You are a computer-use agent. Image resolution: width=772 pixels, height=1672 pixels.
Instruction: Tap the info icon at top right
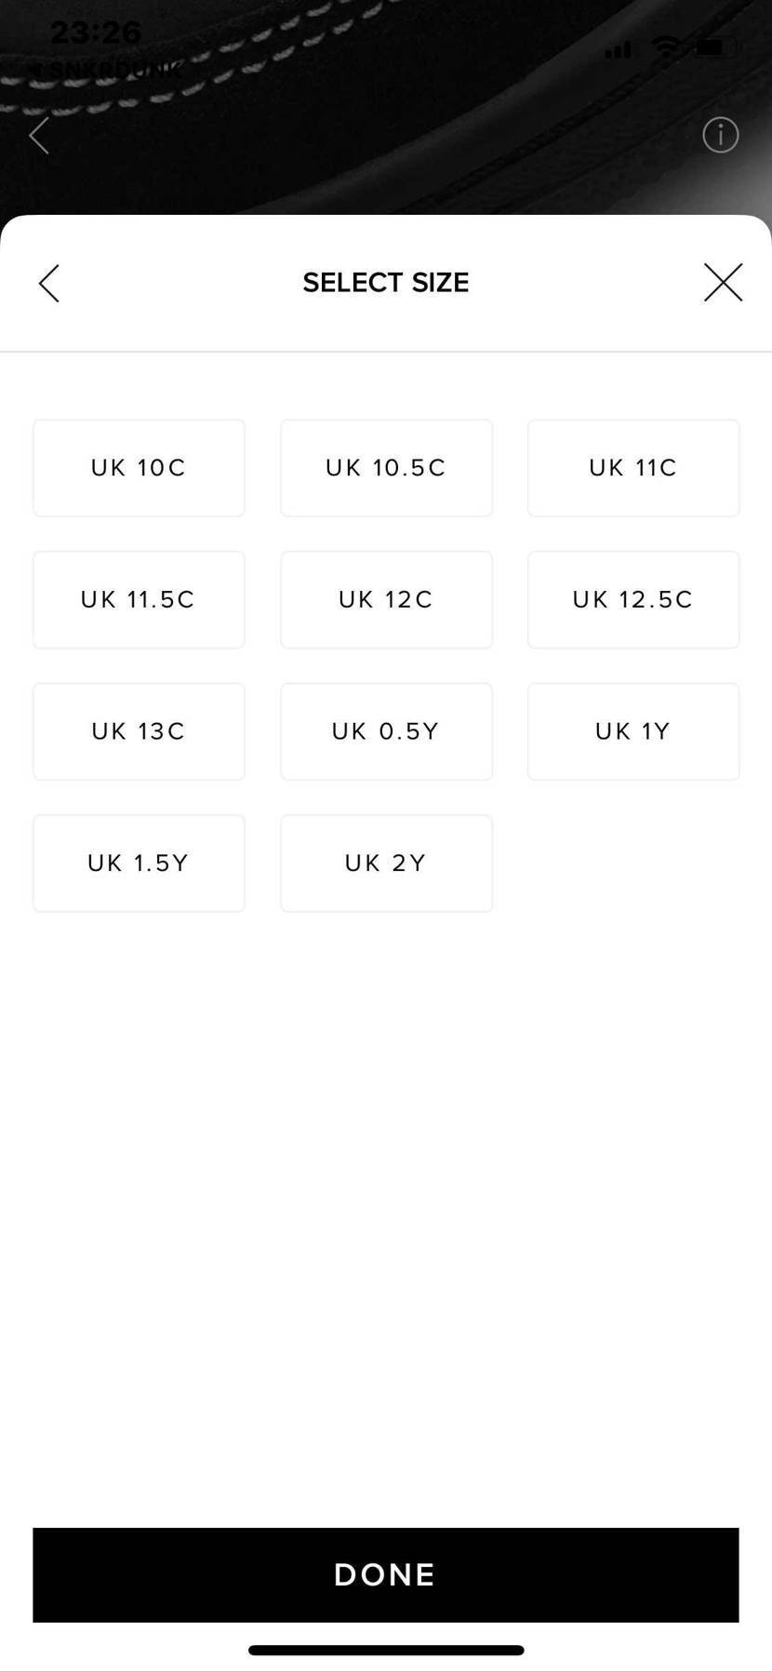point(720,135)
